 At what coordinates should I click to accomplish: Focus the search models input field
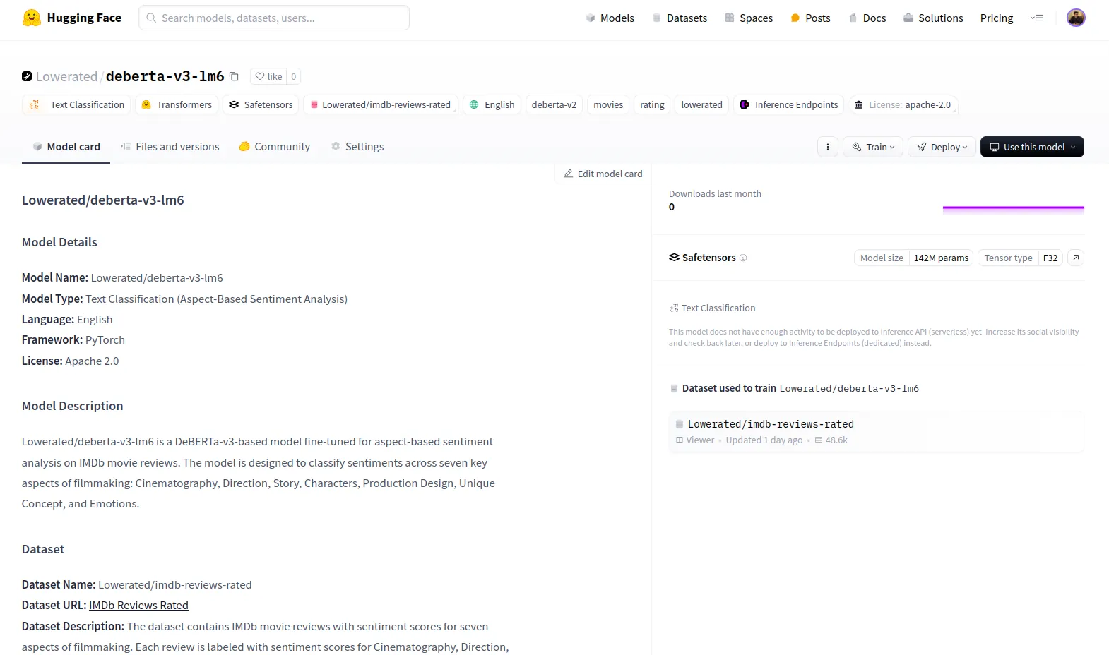(274, 18)
